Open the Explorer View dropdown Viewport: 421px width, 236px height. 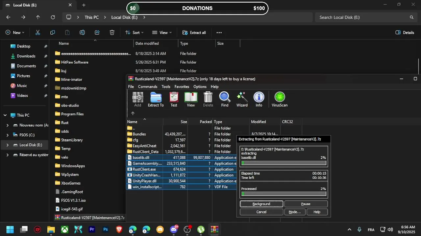162,32
